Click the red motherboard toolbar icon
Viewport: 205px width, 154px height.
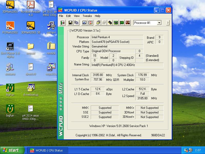pyautogui.click(x=128, y=23)
